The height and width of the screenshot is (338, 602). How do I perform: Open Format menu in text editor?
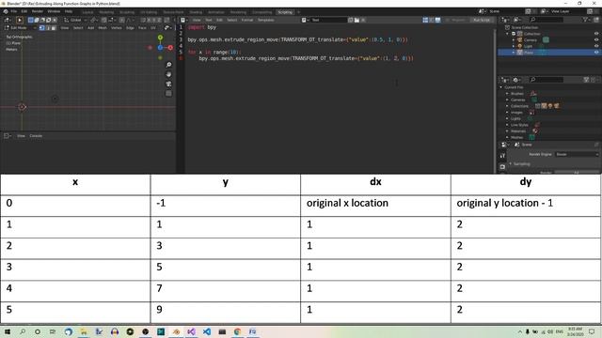pyautogui.click(x=247, y=20)
